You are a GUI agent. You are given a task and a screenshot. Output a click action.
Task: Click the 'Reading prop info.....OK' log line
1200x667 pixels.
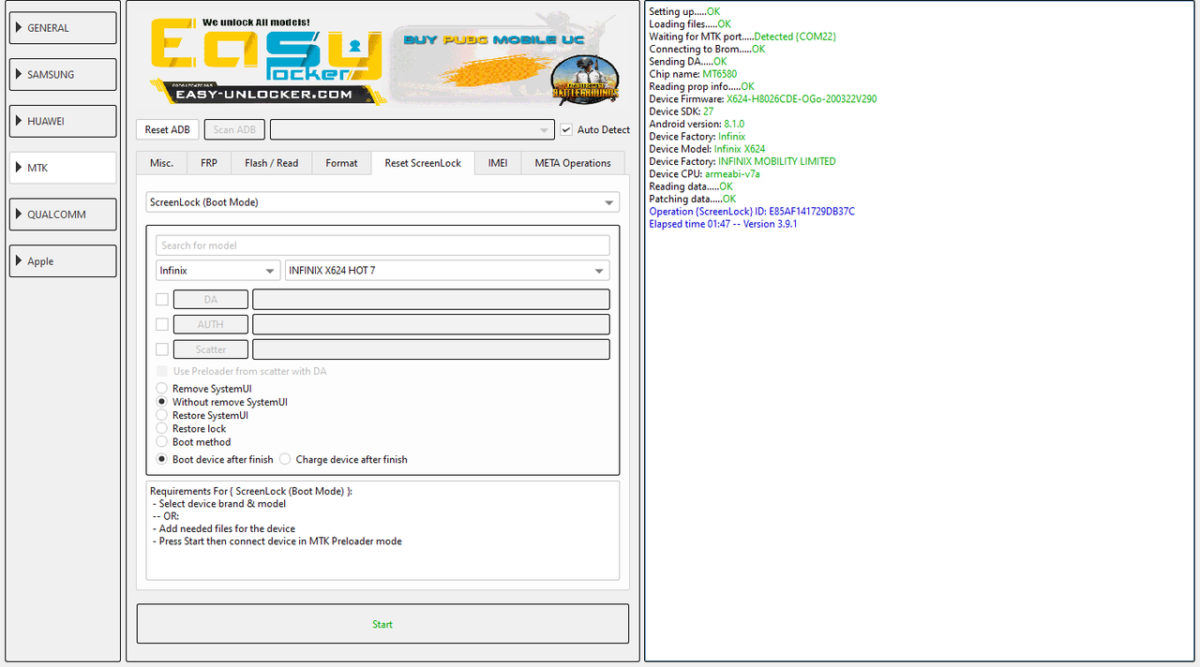pyautogui.click(x=701, y=86)
